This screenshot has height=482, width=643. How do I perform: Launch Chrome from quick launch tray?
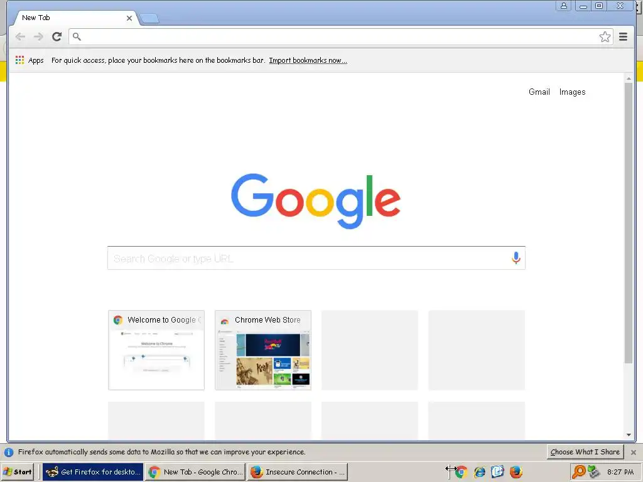tap(461, 472)
